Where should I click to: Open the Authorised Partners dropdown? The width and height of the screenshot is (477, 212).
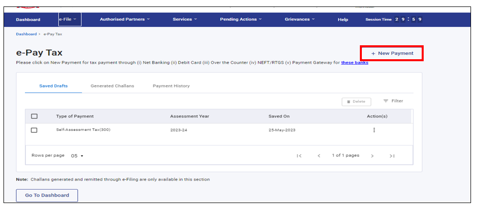click(x=125, y=19)
